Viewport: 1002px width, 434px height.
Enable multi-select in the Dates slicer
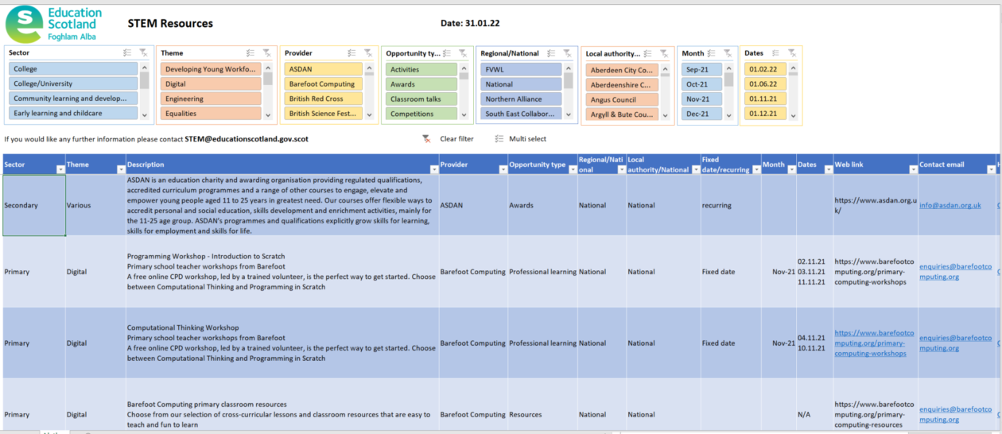776,53
